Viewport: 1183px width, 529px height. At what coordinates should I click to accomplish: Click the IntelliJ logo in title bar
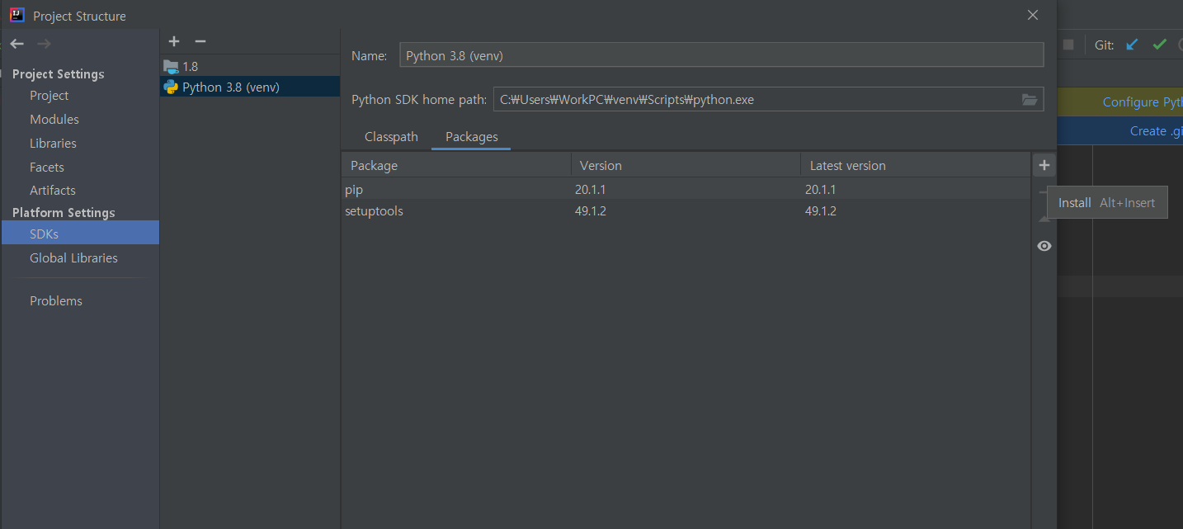tap(16, 15)
